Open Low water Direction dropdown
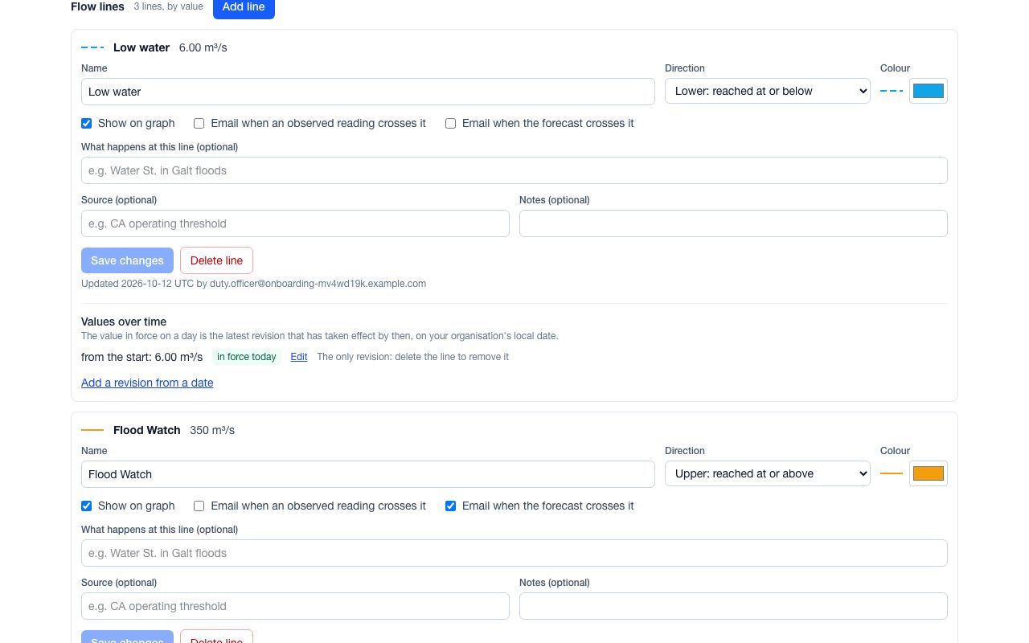The image size is (1029, 643). (x=768, y=91)
